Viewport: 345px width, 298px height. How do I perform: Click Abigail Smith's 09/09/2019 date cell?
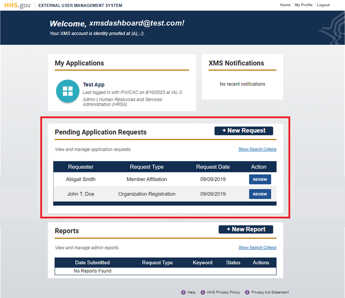(213, 179)
